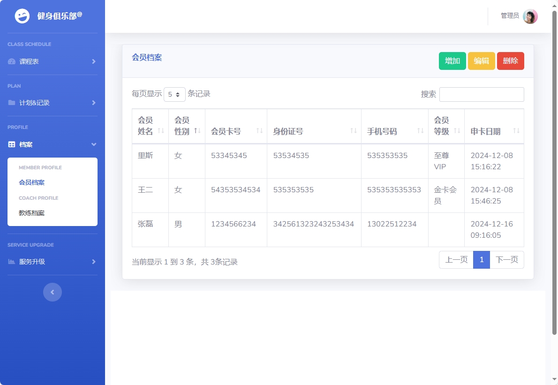Click the folder icon next to 计划&记录
This screenshot has height=385, width=558.
(x=11, y=103)
